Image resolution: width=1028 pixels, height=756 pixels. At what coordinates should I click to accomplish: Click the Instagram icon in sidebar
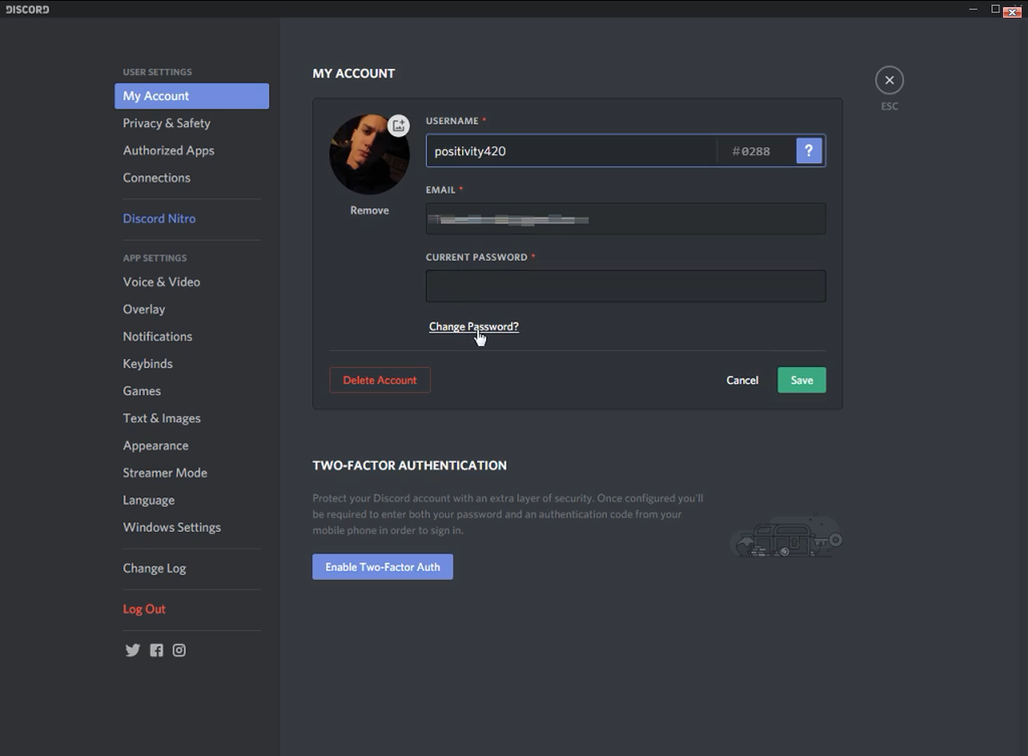click(179, 650)
